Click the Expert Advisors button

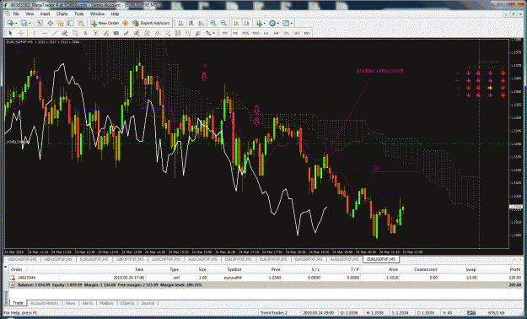pyautogui.click(x=151, y=24)
